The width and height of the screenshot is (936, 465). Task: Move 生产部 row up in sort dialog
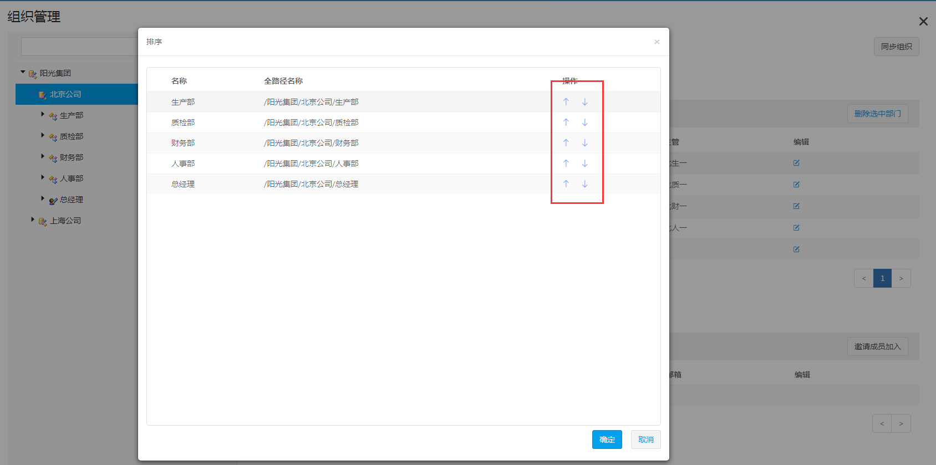point(566,102)
